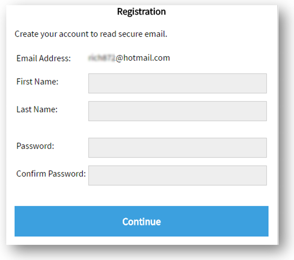Click the "Email Address:" label
294x260 pixels.
coord(44,58)
